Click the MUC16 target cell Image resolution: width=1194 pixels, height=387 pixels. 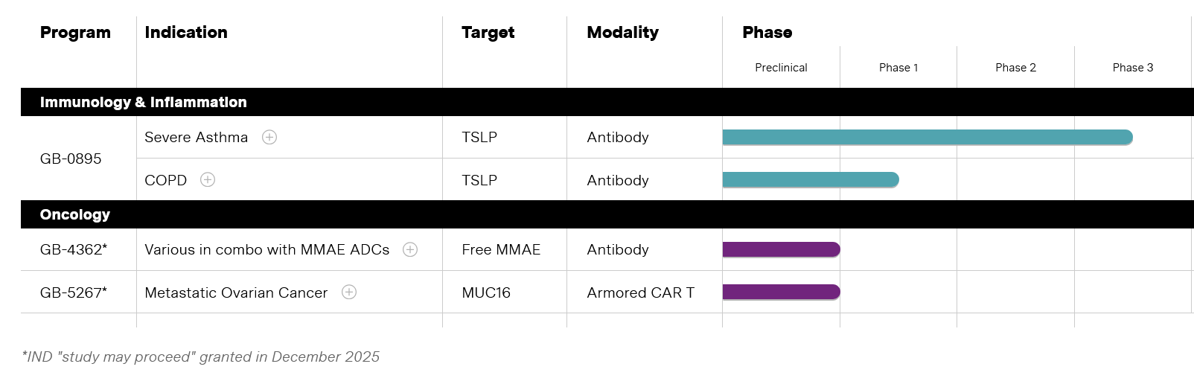click(x=486, y=292)
